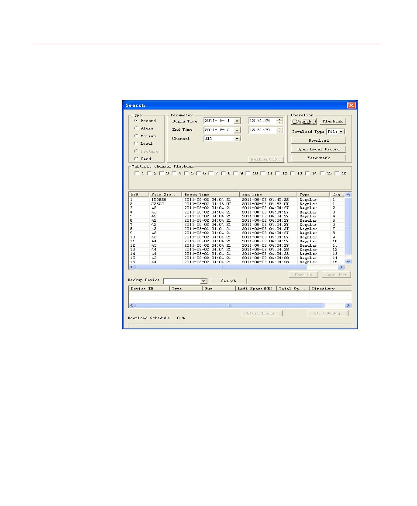Check multiple-channel playback box 5
This screenshot has width=417, height=506.
(x=186, y=173)
